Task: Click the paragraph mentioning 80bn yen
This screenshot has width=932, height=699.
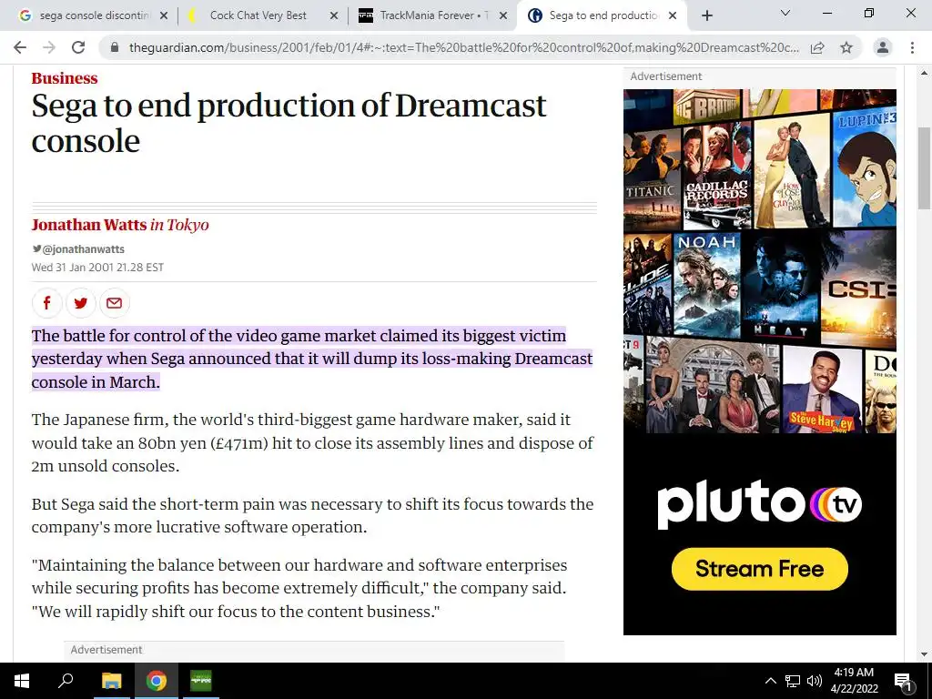Action: tap(312, 443)
